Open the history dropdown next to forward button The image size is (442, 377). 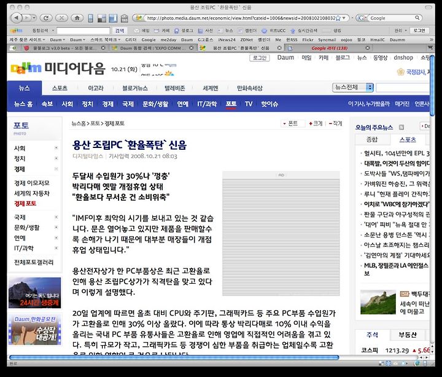(34, 18)
